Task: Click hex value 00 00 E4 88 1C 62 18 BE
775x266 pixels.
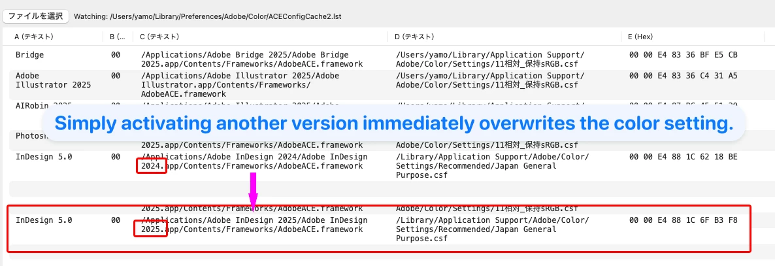Action: [x=684, y=157]
